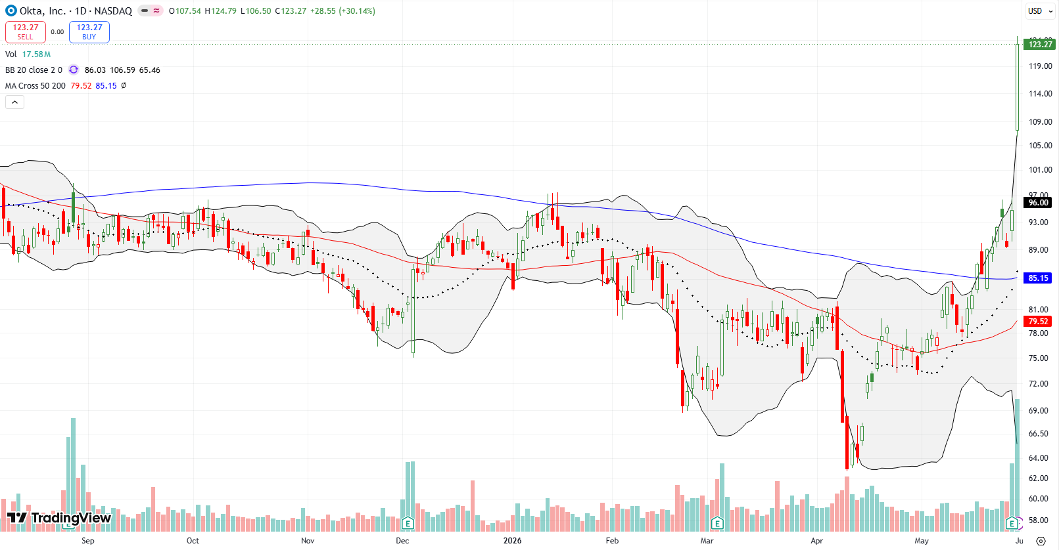
Task: Click the 66.50 price axis label
Action: pyautogui.click(x=1039, y=433)
